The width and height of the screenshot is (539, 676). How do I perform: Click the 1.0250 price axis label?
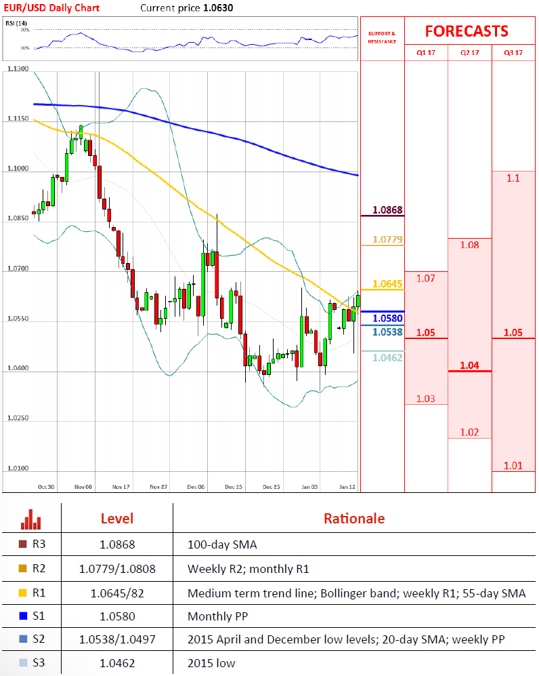[x=18, y=418]
